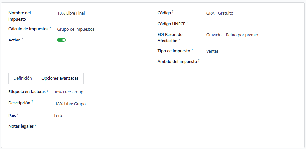Select the Opciones avanzadas tab
Viewport: 306px width, 149px height.
click(x=60, y=78)
